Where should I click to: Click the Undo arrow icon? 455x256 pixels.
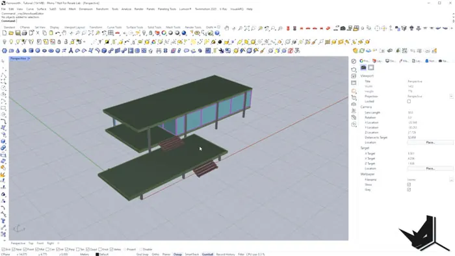click(58, 33)
